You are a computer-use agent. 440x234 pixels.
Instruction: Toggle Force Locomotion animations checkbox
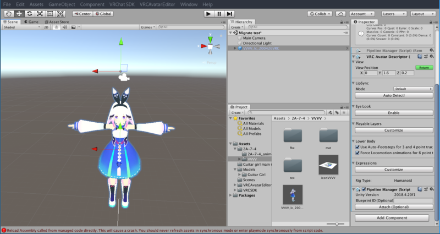(357, 153)
